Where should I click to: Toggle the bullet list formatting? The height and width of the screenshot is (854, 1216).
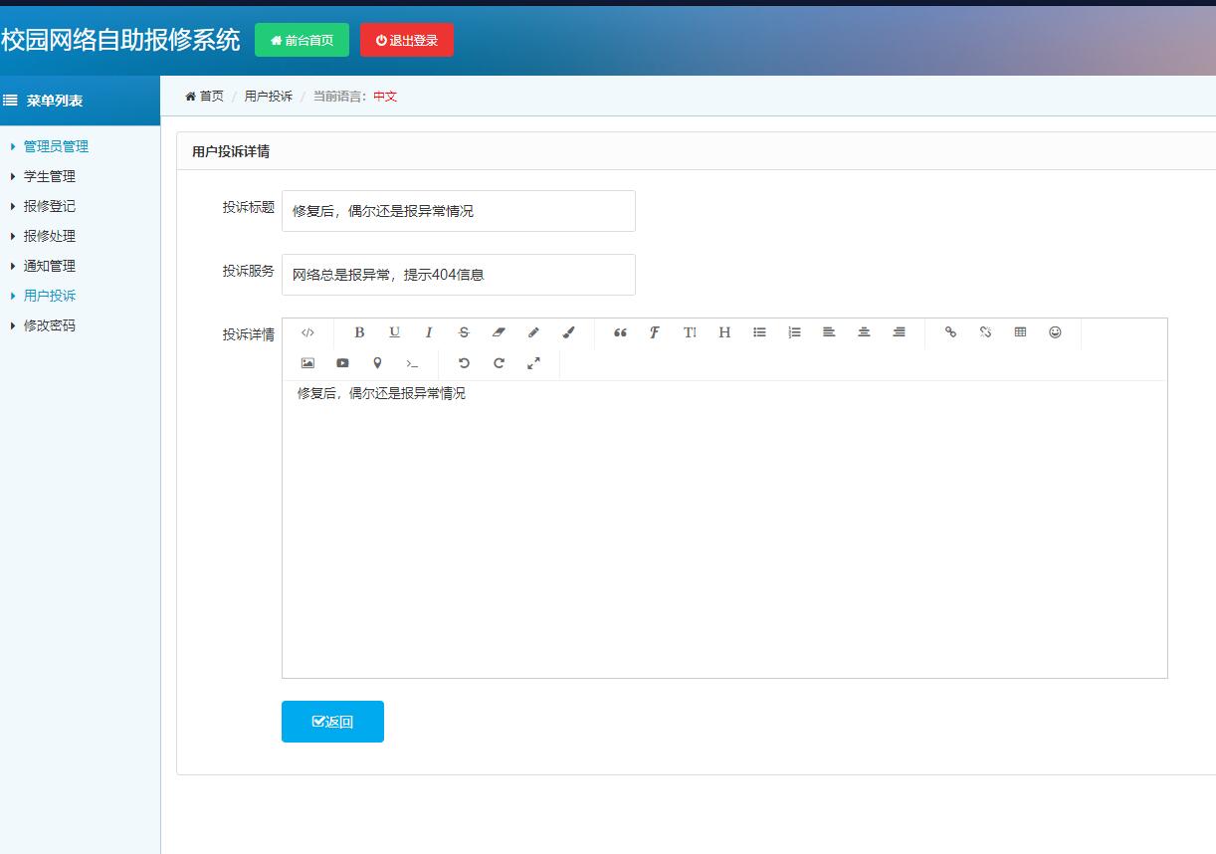(759, 332)
